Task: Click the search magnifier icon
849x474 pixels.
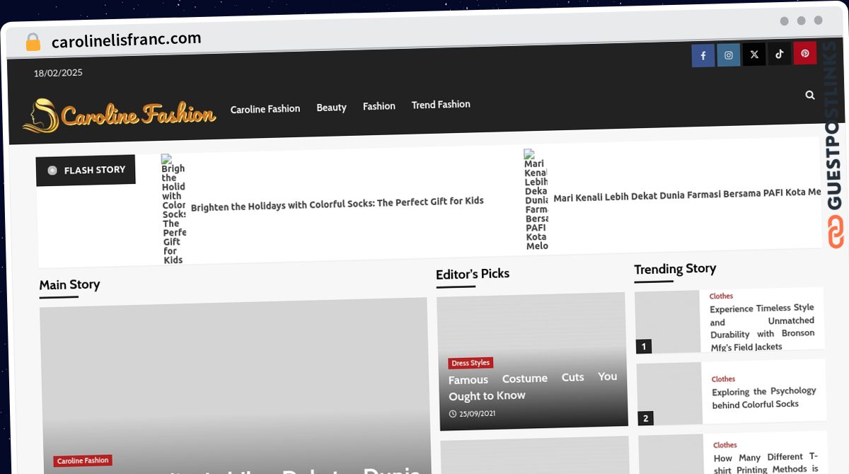Action: pyautogui.click(x=810, y=94)
